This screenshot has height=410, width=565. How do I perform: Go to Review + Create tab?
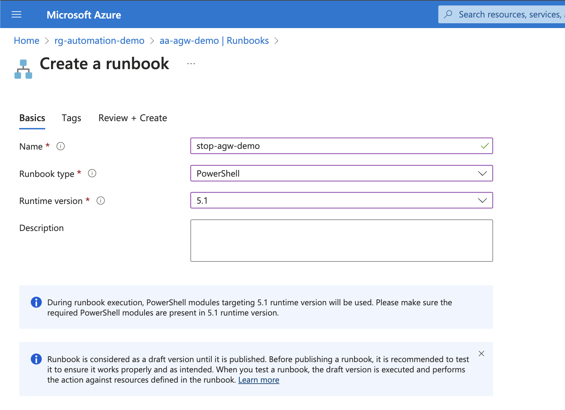[133, 118]
